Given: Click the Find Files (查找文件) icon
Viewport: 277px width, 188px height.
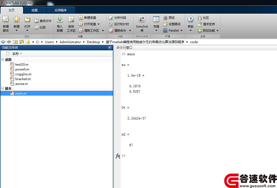Looking at the screenshot, I should 36,21.
